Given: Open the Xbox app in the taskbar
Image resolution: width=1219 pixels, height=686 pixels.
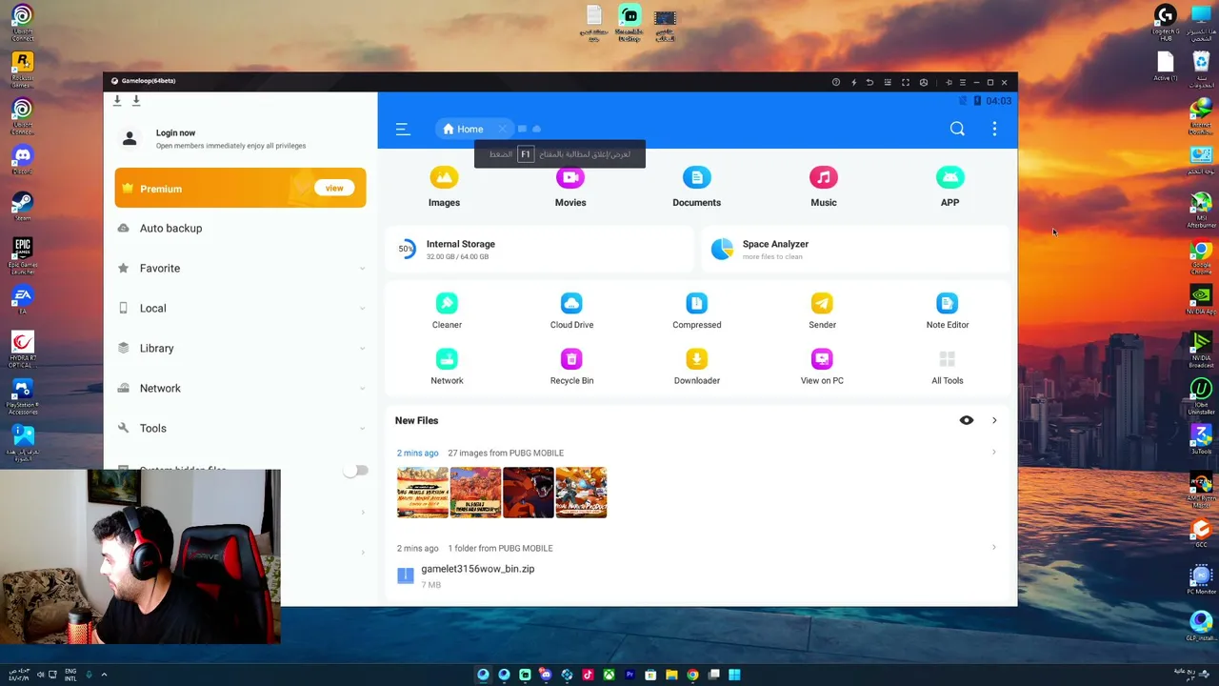Looking at the screenshot, I should [x=609, y=675].
